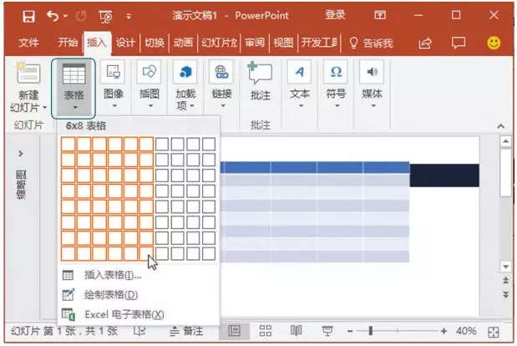Click the bottom-right cell of the table grid

click(209, 253)
